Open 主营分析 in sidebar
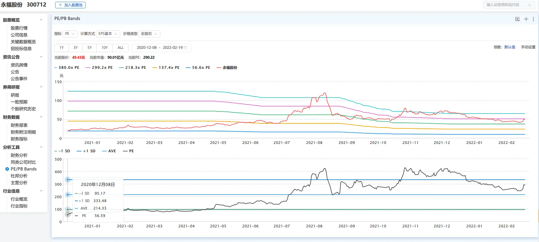539x242 pixels. point(19,183)
